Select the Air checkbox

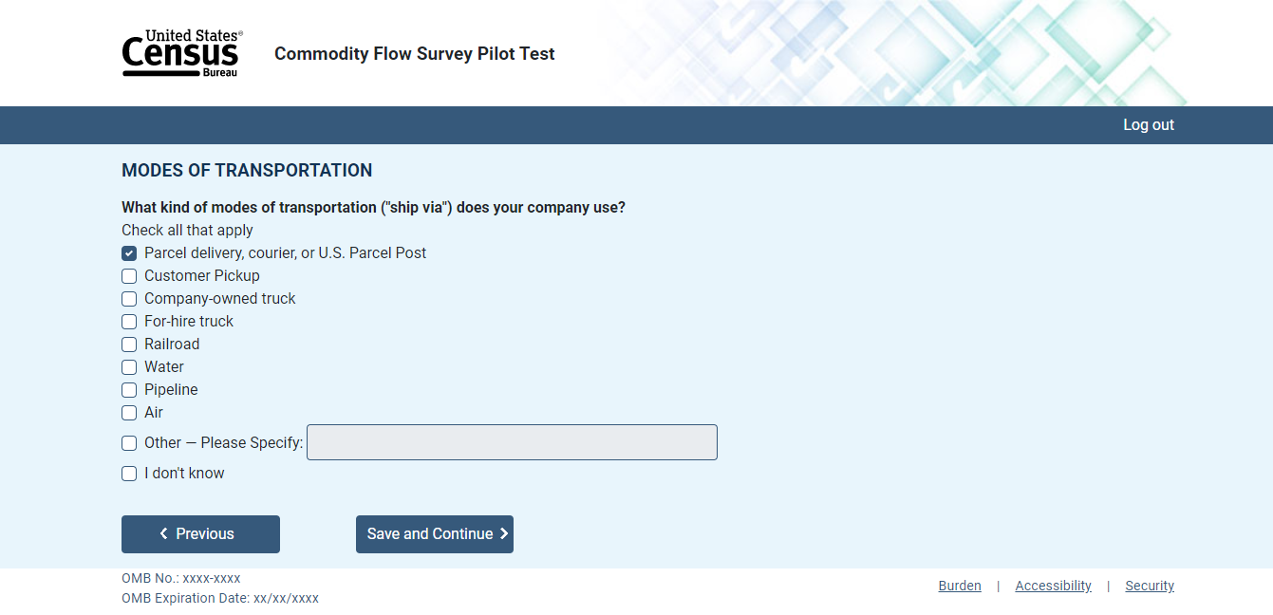(129, 413)
